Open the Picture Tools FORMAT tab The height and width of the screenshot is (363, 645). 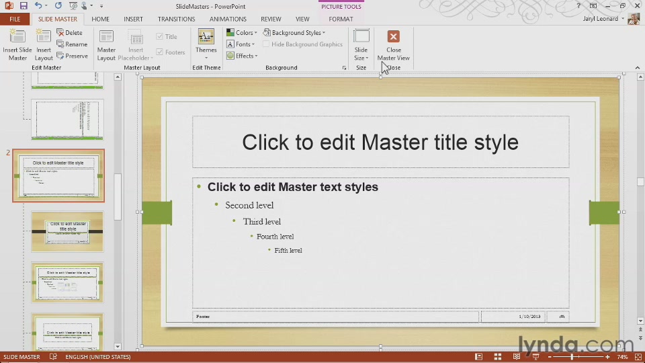341,19
